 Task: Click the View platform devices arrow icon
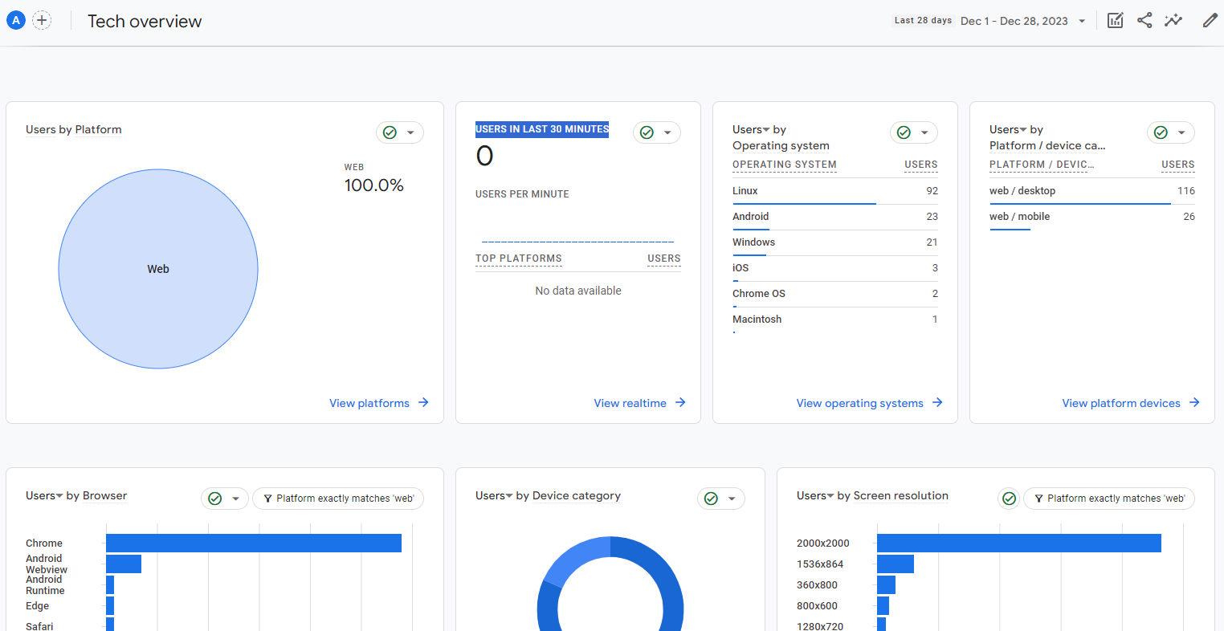tap(1194, 403)
